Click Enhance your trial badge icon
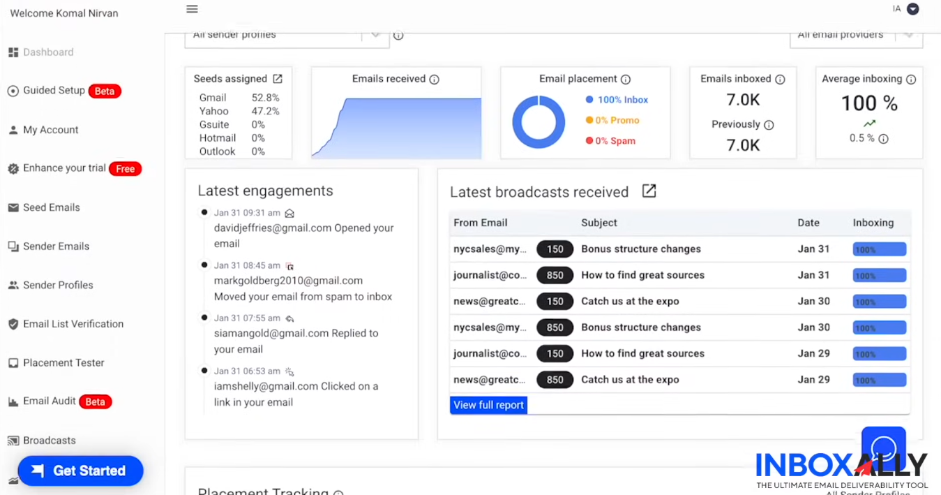941x495 pixels. [13, 169]
